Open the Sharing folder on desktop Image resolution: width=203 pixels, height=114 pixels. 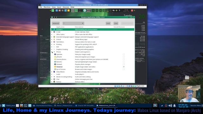coord(187,79)
